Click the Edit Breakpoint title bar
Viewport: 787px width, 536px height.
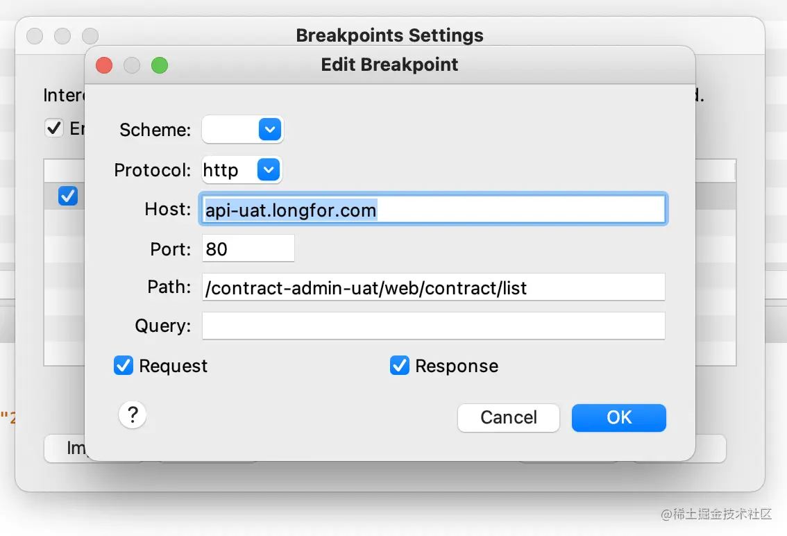click(x=389, y=65)
